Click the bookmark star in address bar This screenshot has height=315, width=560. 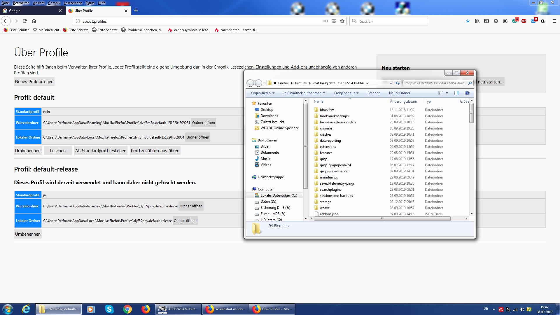point(342,21)
